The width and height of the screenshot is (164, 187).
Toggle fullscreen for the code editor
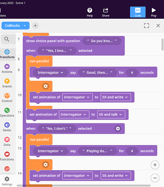coord(146,25)
